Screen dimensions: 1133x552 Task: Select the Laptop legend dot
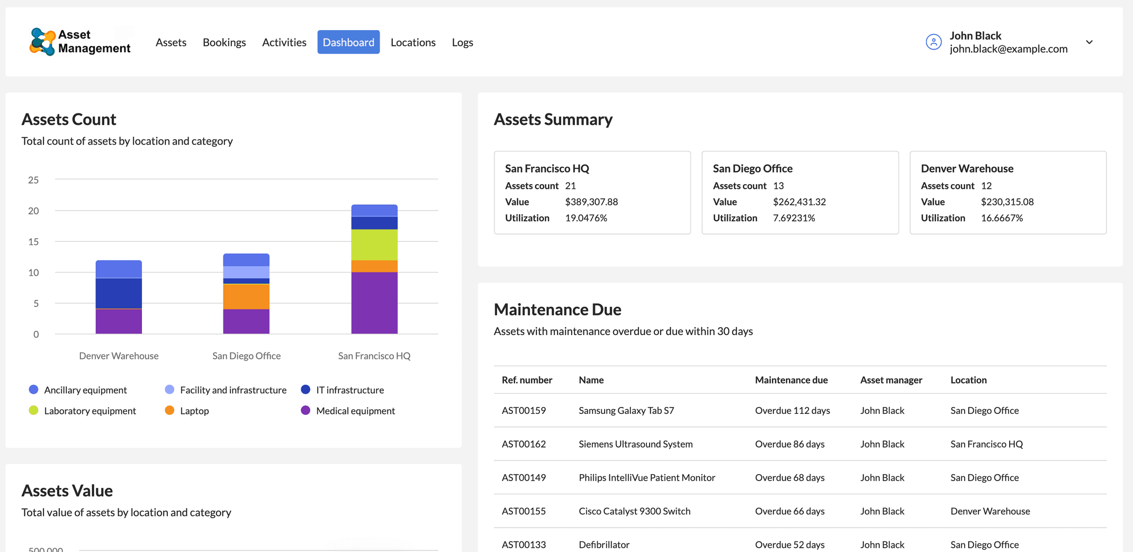pos(169,410)
